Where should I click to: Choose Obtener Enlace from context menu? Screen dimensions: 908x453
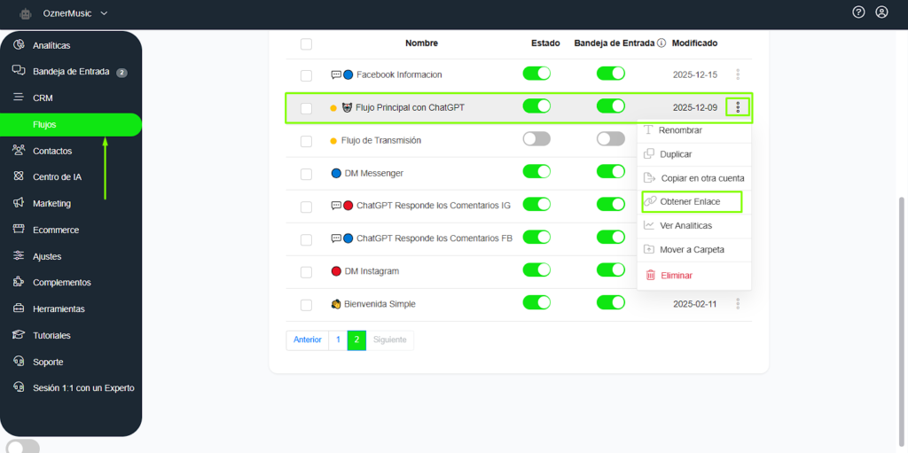tap(690, 202)
